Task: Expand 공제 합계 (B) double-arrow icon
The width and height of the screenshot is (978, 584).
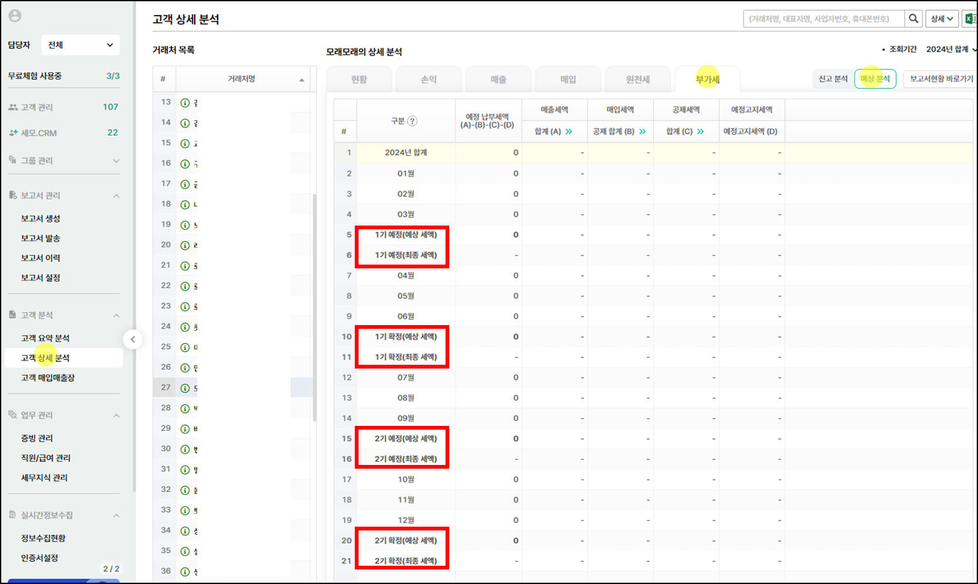Action: [x=642, y=132]
